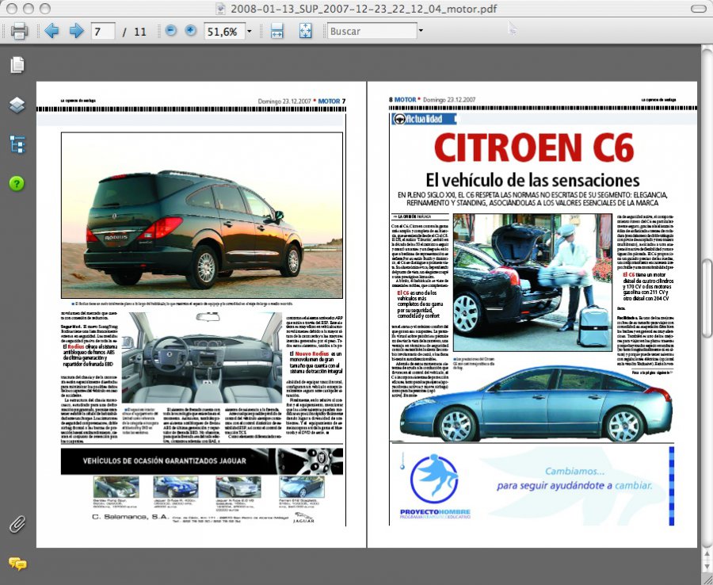Click the pull quote "es uno de los vehículos más completos"

click(x=419, y=304)
